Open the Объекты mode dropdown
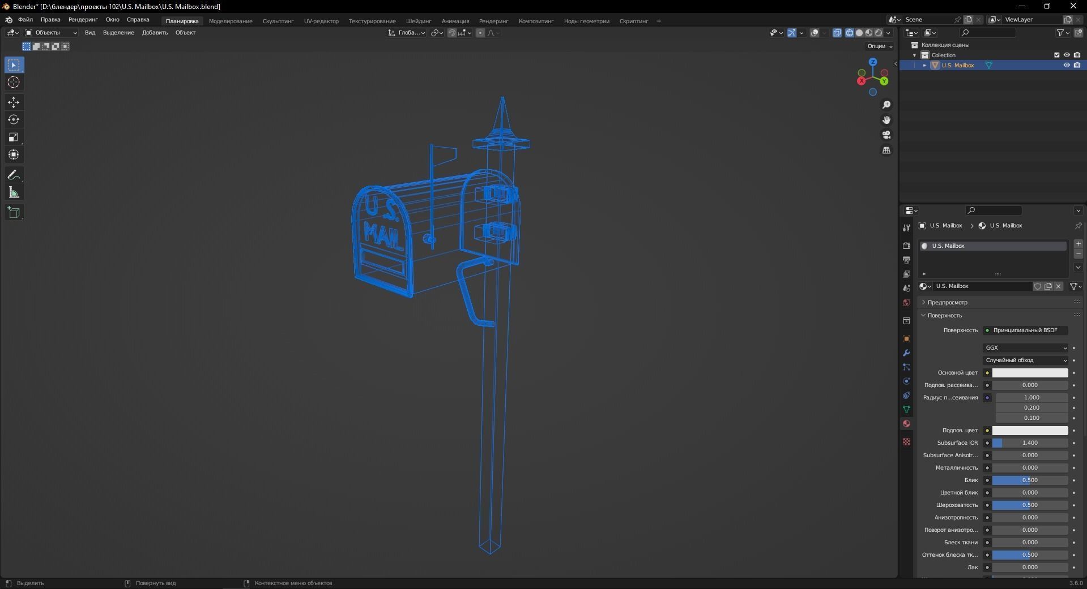The width and height of the screenshot is (1087, 589). tap(51, 33)
